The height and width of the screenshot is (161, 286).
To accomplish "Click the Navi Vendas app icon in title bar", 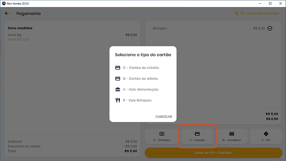I will click(x=4, y=3).
